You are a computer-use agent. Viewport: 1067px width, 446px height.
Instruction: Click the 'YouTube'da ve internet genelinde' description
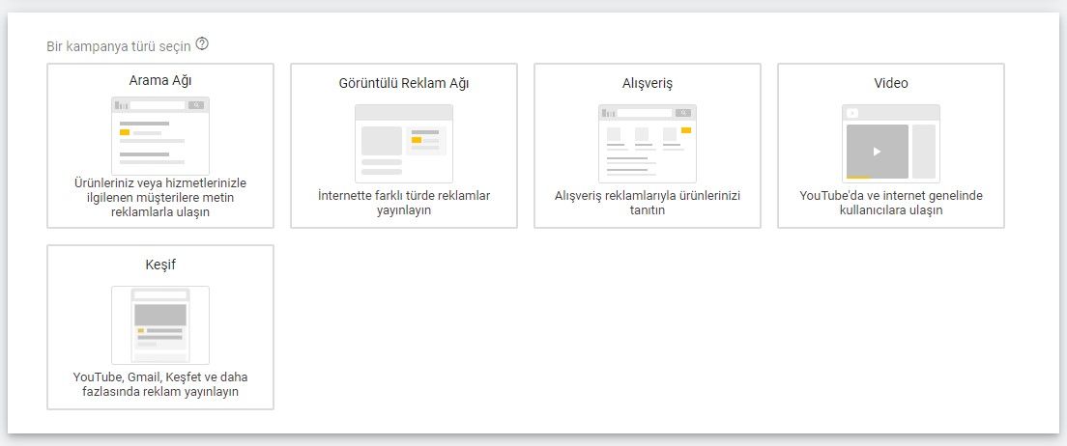pyautogui.click(x=891, y=203)
